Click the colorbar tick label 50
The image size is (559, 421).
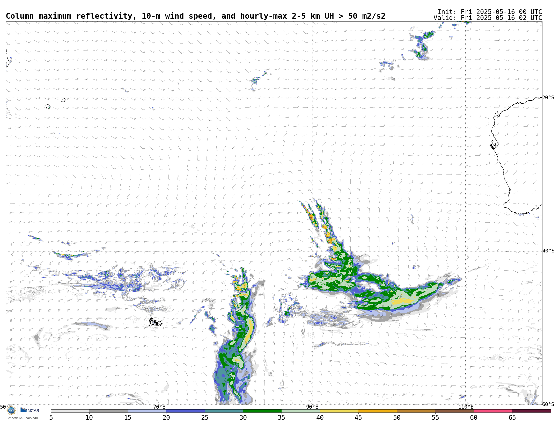tap(397, 417)
